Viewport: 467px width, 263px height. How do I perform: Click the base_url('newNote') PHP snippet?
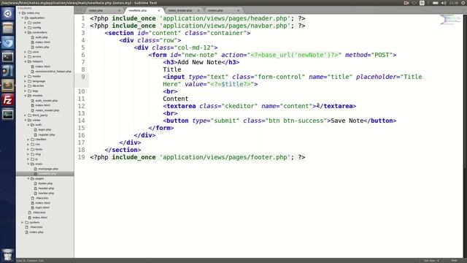294,56
